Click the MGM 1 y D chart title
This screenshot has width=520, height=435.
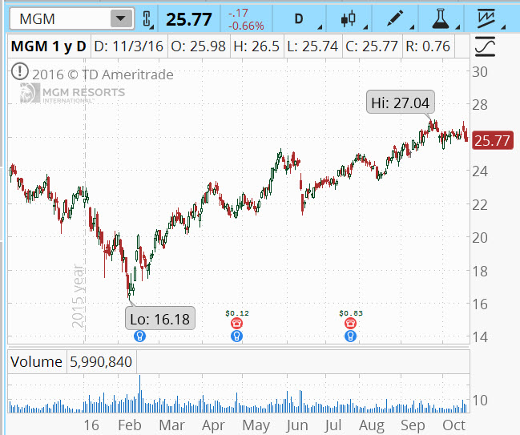tap(49, 46)
